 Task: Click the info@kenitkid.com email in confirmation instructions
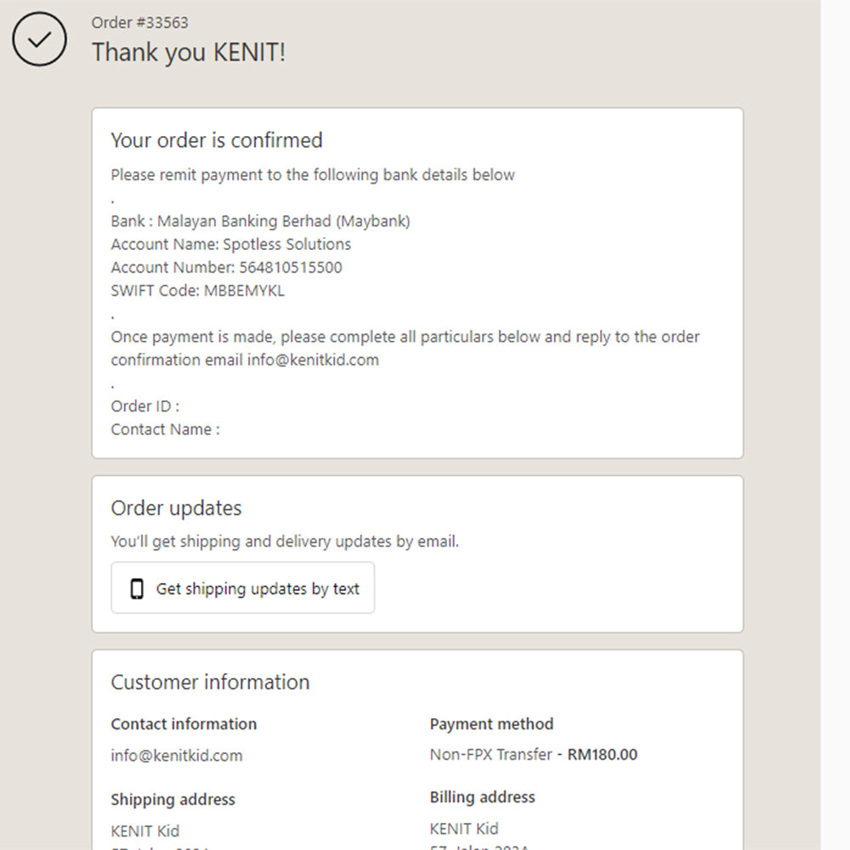pos(313,360)
